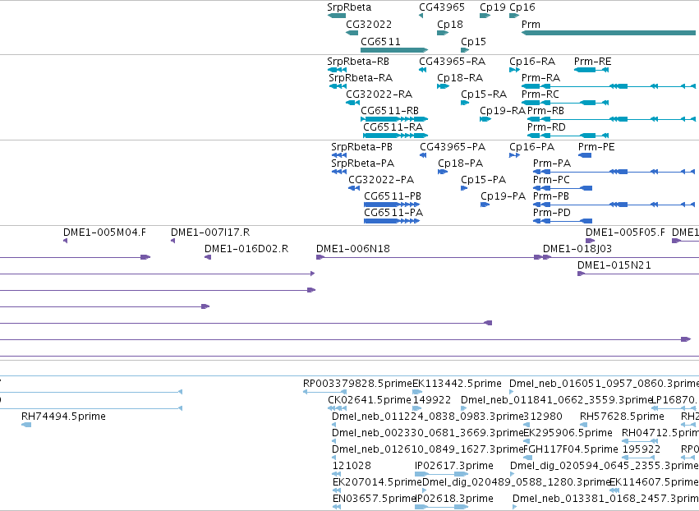Click the CG6511 gene label
This screenshot has height=511, width=699.
click(380, 41)
